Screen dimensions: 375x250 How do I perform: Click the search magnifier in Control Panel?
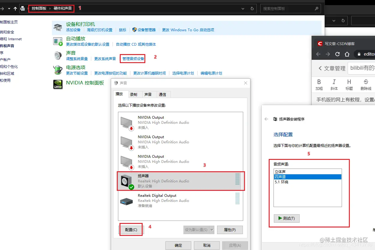coord(316,9)
